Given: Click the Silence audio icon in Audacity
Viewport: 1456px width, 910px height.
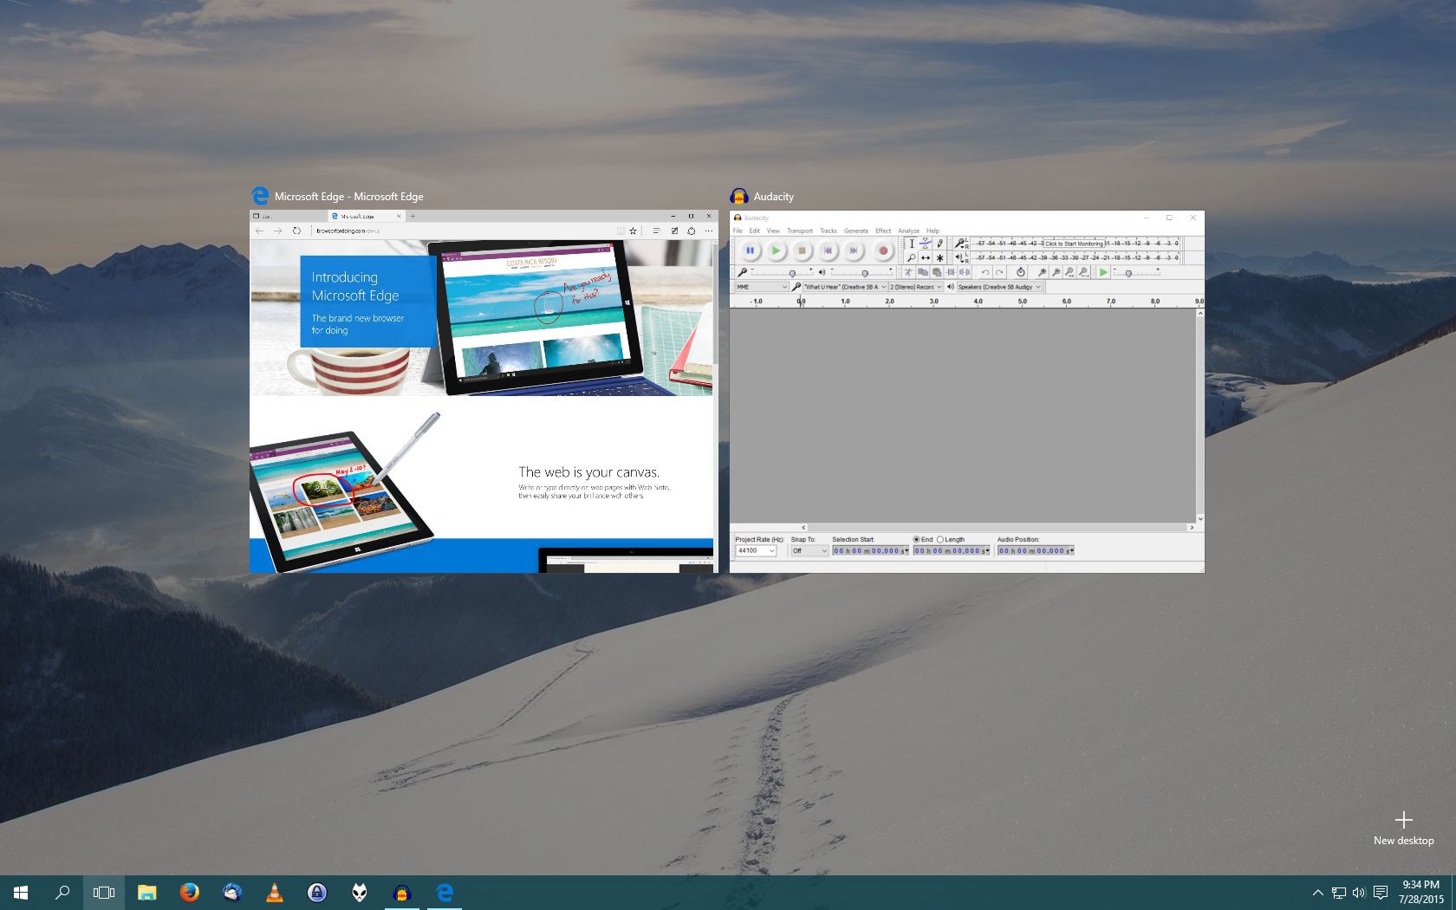Looking at the screenshot, I should (965, 272).
